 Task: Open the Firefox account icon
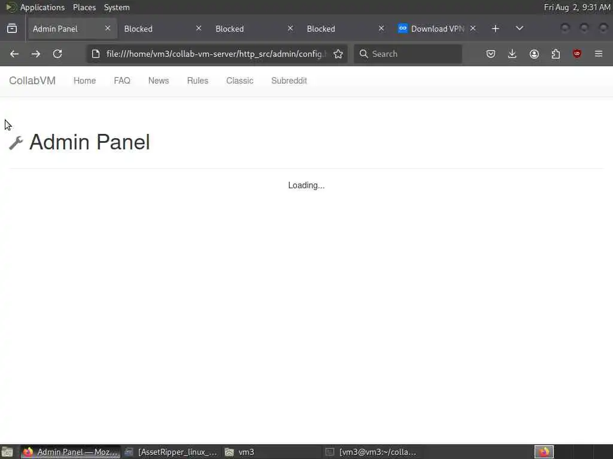pos(534,54)
